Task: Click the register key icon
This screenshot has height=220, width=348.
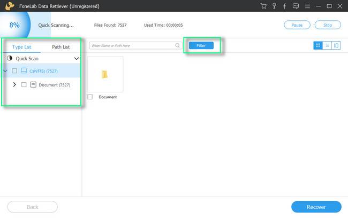Action: 274,6
